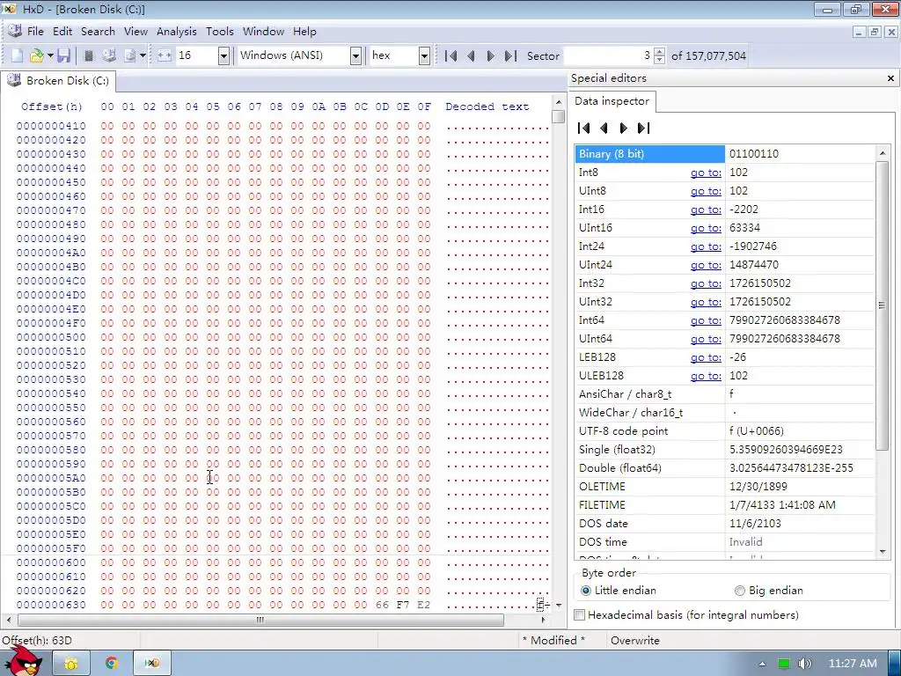The height and width of the screenshot is (676, 901).
Task: Click the Open disk image icon
Action: (130, 55)
